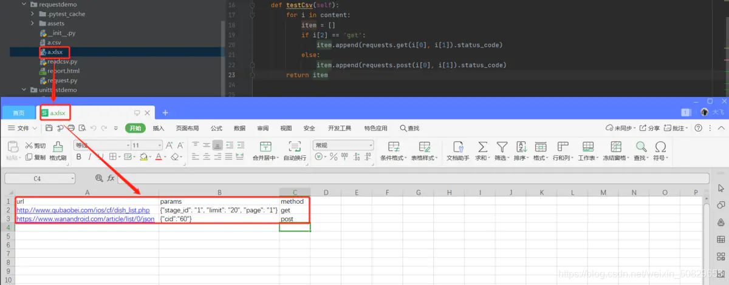Open the 页面布局 (Page Layout) tab
729x285 pixels.
(x=187, y=128)
